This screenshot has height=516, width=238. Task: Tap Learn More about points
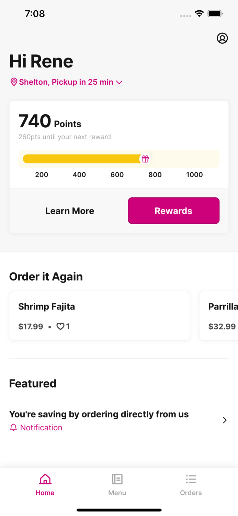pos(70,211)
